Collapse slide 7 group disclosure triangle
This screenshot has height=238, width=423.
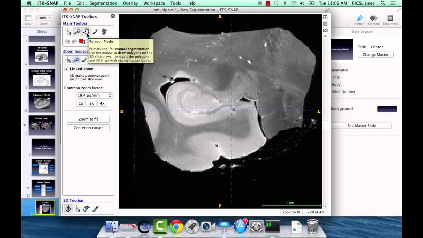24,125
